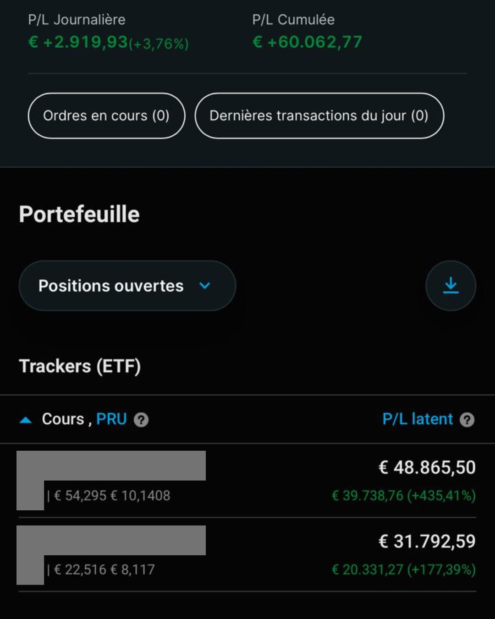Click the chevron in Positions ouvertes

tap(204, 286)
